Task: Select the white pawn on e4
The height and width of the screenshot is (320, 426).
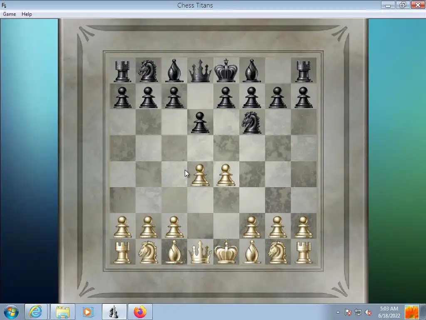Action: click(x=226, y=175)
